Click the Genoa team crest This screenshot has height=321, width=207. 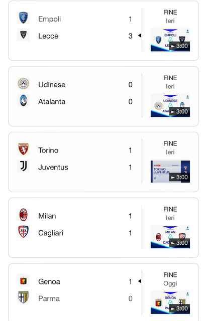pos(24,280)
